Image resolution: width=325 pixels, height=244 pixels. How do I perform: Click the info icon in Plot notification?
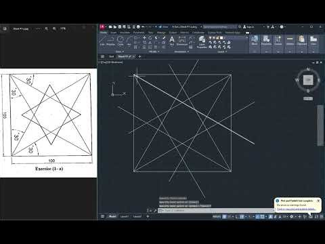pos(278,201)
